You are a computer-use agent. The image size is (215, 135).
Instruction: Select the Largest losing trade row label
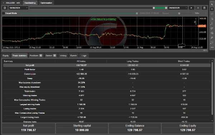pos(30,118)
